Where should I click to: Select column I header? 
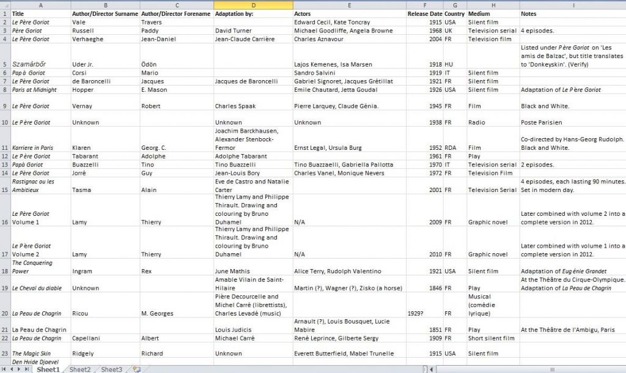coord(573,4)
